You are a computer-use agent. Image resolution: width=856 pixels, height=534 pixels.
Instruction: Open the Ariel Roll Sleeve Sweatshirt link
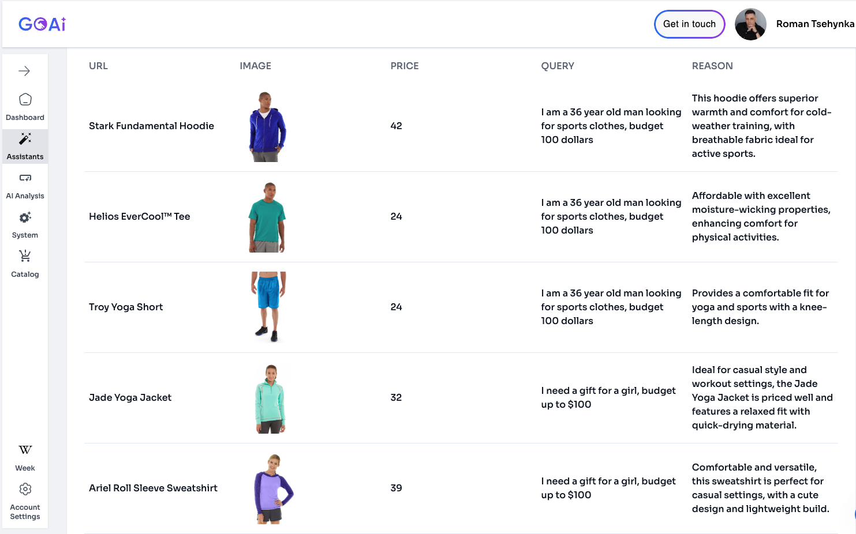coord(153,488)
